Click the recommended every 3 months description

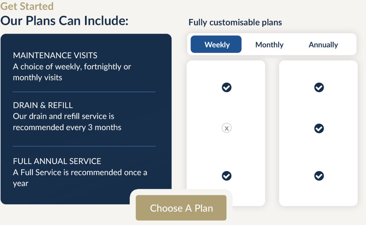click(x=67, y=122)
